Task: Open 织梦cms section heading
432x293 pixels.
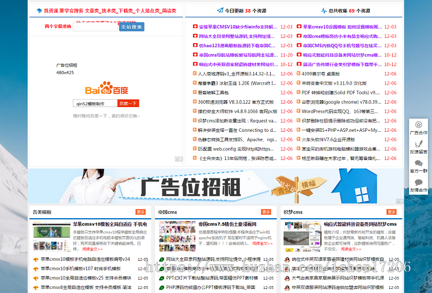Action: click(293, 212)
